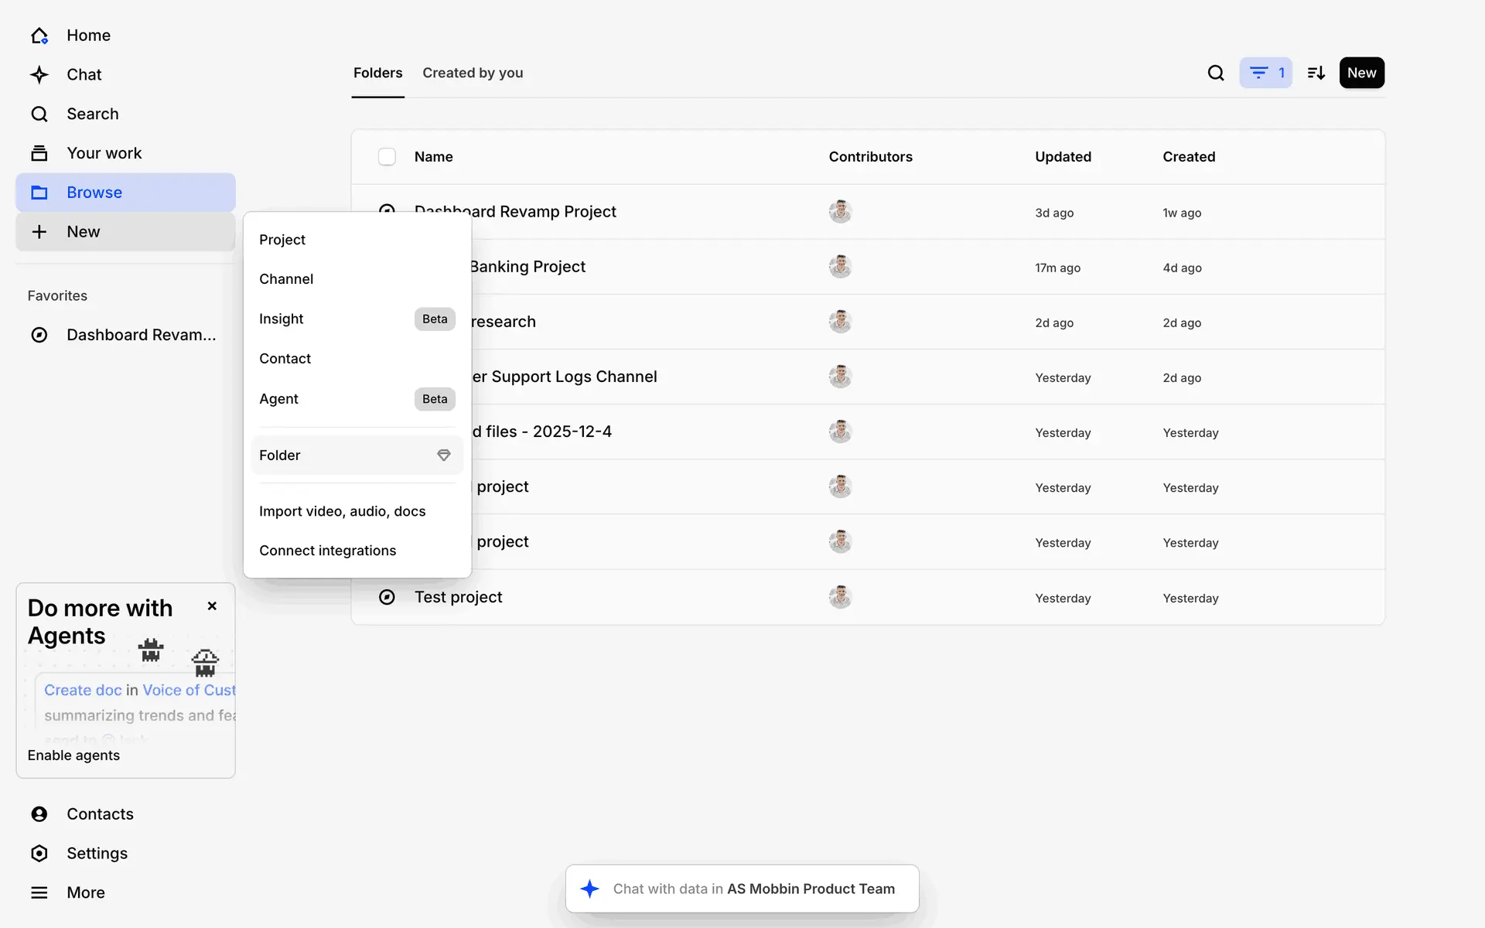The height and width of the screenshot is (928, 1485).
Task: Expand the More menu in sidebar
Action: pyautogui.click(x=39, y=892)
